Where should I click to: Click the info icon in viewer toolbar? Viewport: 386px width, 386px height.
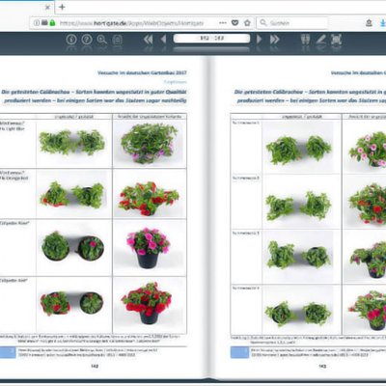71,40
